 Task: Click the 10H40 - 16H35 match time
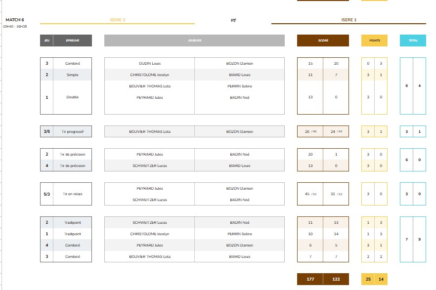[x=15, y=26]
